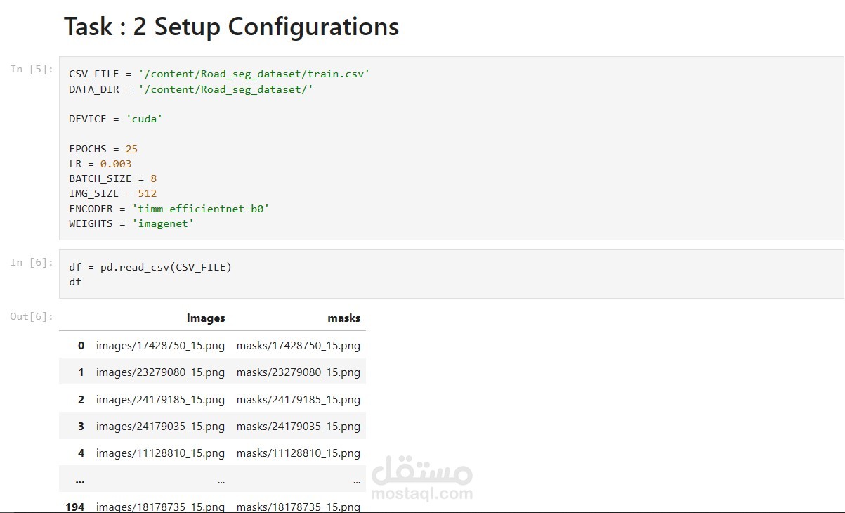Place cursor on DEVICE = 'cuda' line
845x513 pixels.
(115, 119)
